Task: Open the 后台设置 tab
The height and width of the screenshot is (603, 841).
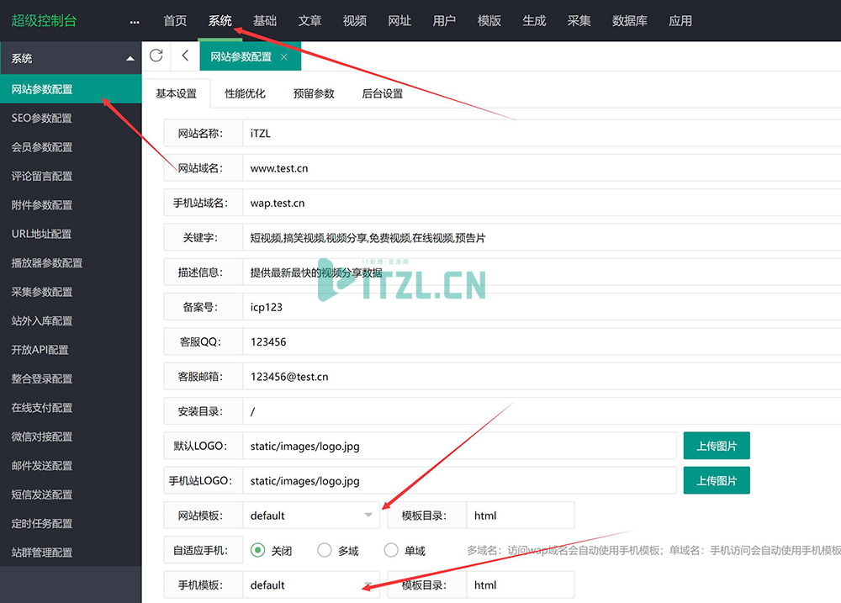Action: click(x=383, y=93)
